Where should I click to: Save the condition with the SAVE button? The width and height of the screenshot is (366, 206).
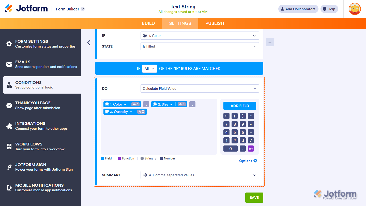(x=254, y=197)
